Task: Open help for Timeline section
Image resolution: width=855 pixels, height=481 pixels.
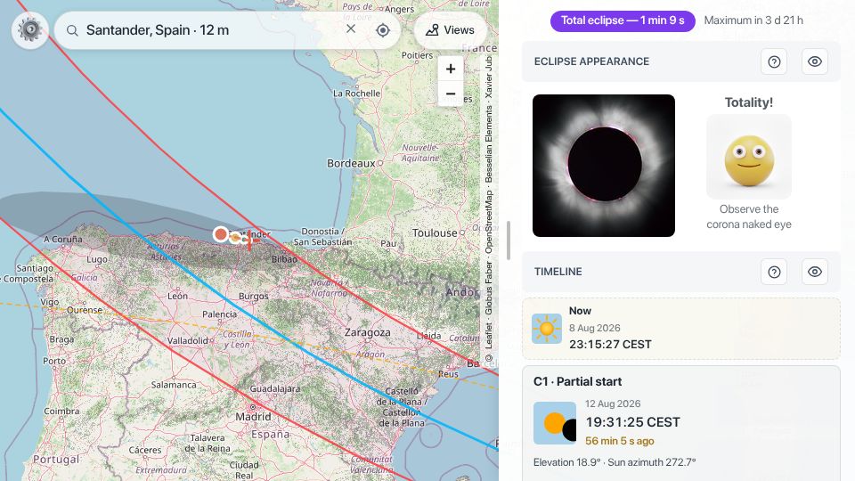Action: coord(774,272)
